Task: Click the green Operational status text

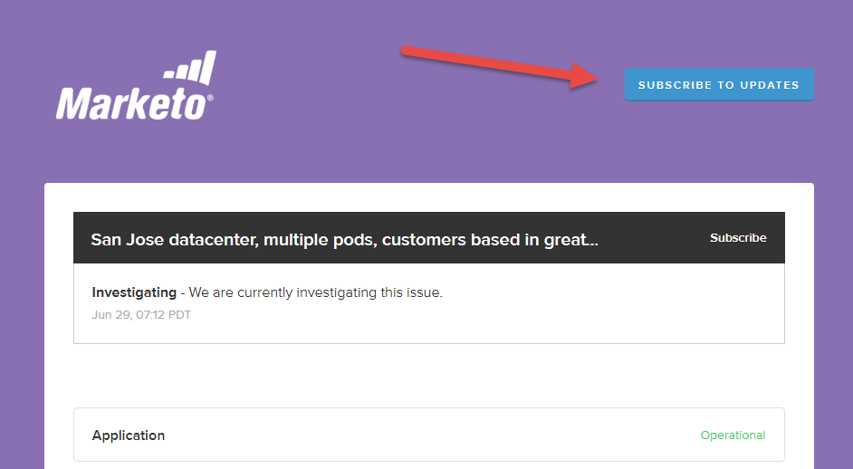Action: [x=733, y=435]
